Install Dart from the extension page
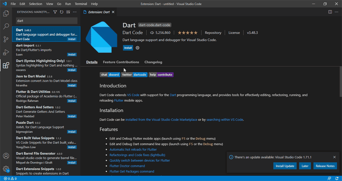The height and width of the screenshot is (181, 342). click(128, 48)
